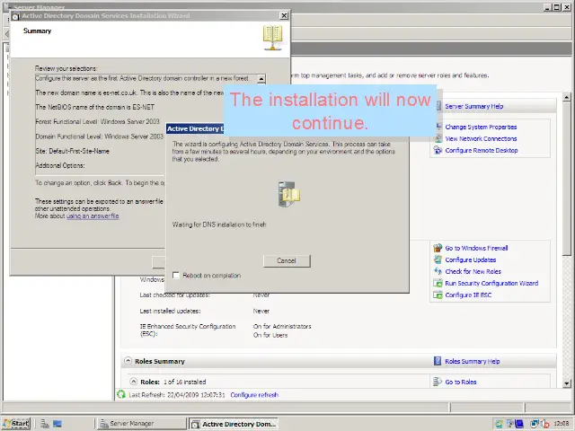Screen dimensions: 575x431
Task: Switch to Active Directory Dom... taskbar button
Action: coord(234,424)
